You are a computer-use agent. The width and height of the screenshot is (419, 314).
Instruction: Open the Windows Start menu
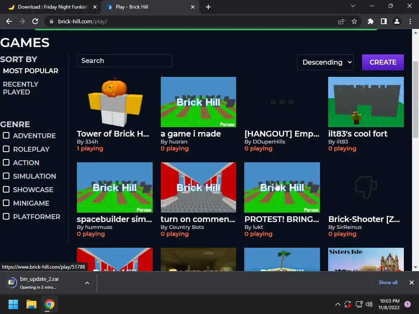13,304
